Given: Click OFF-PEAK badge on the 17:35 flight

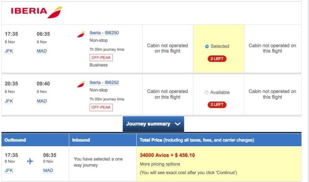Looking at the screenshot, I should coord(101,58).
